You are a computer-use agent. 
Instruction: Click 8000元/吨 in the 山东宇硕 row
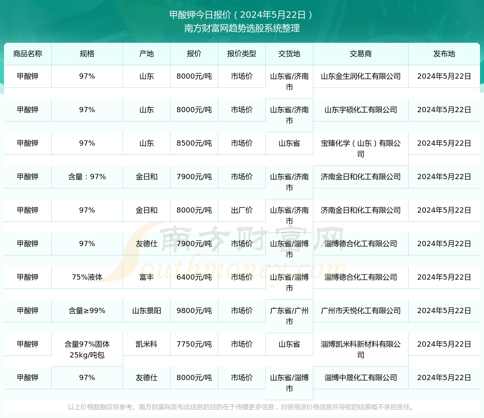click(194, 110)
